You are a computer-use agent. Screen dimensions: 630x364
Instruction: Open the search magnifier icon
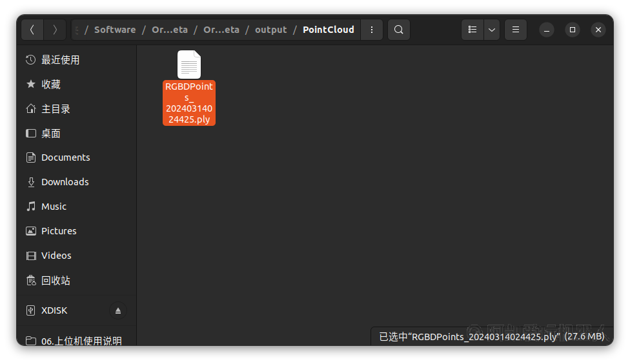[x=399, y=30]
